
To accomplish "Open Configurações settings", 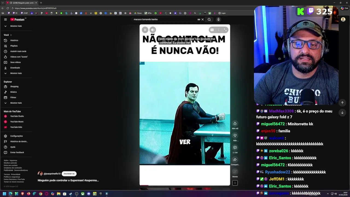I will coord(16,136).
